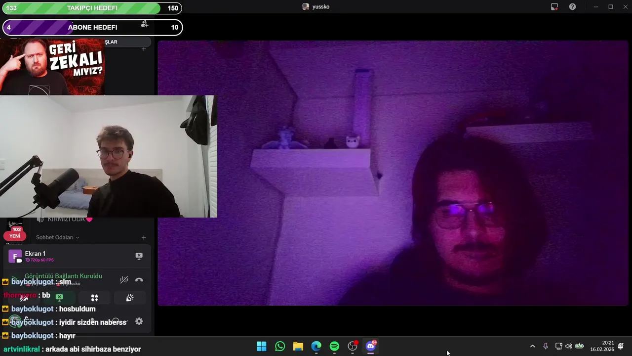632x356 pixels.
Task: Click the TAKIPÇI HEDEFI progress bar
Action: click(92, 8)
